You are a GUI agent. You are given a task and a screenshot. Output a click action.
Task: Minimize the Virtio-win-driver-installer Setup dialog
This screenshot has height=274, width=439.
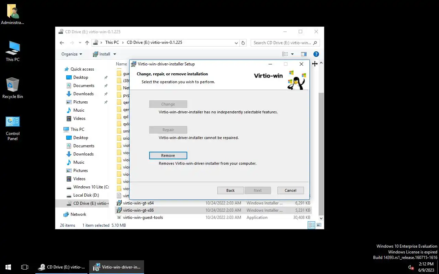coord(270,64)
